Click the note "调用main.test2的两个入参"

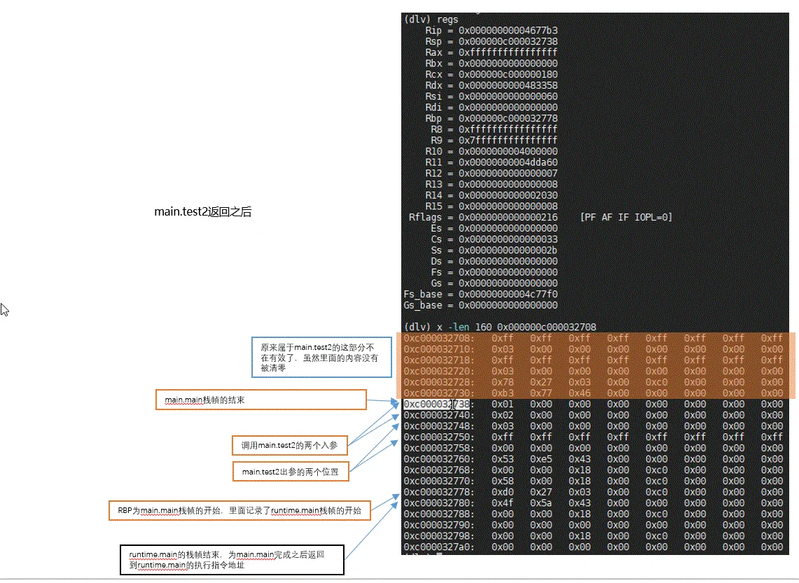(x=289, y=446)
